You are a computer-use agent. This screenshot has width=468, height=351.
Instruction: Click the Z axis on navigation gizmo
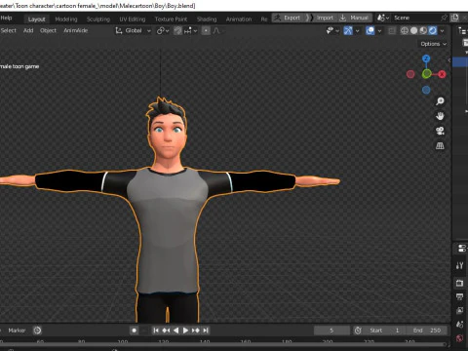426,58
